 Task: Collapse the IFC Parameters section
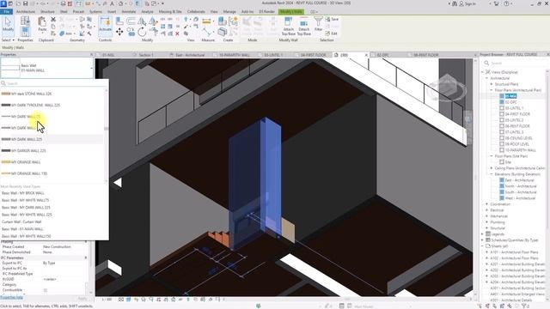86,257
